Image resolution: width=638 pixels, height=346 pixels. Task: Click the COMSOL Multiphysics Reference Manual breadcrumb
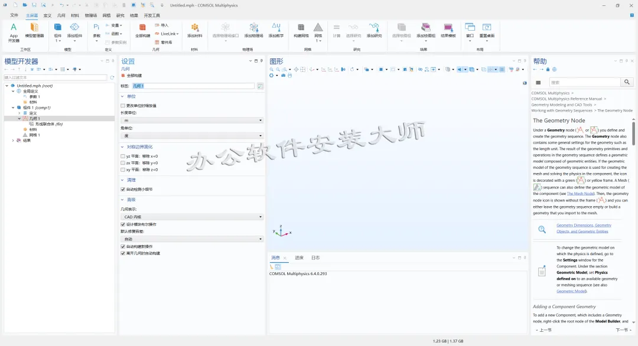tap(567, 99)
